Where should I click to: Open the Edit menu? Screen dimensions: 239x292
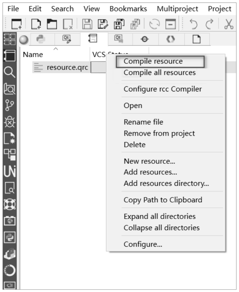[x=35, y=9]
